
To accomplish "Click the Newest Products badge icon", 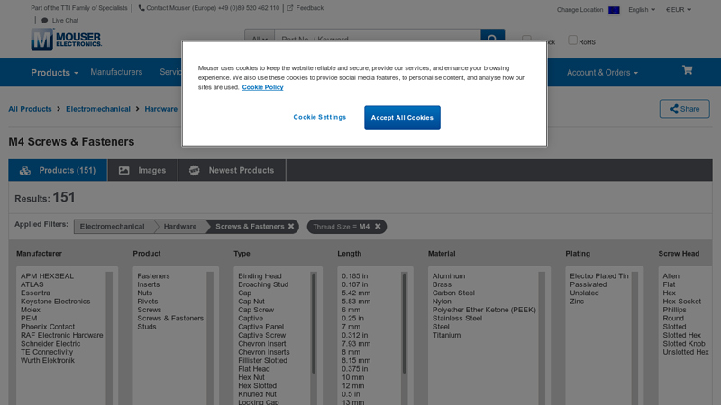I will tap(195, 170).
